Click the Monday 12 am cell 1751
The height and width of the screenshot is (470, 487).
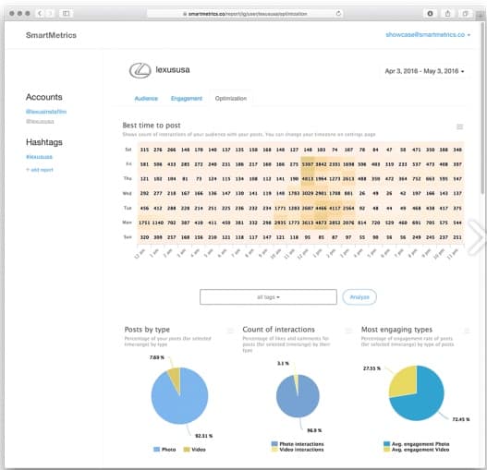click(x=144, y=223)
